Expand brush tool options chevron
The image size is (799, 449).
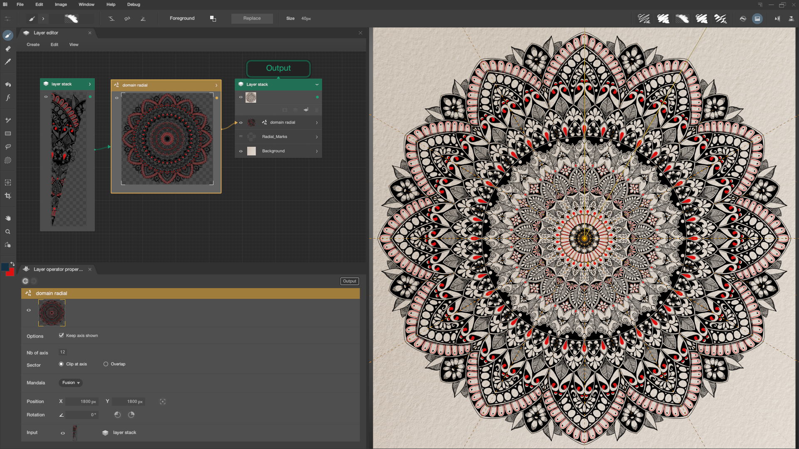click(x=43, y=18)
